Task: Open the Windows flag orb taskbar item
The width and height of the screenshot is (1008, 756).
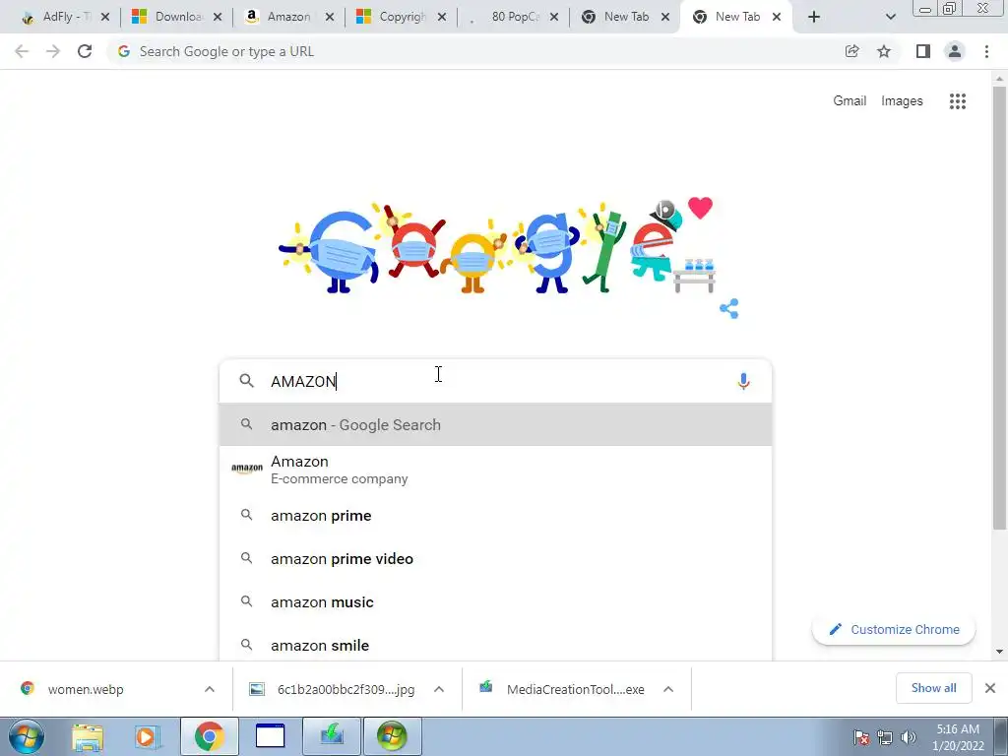Action: tap(393, 736)
